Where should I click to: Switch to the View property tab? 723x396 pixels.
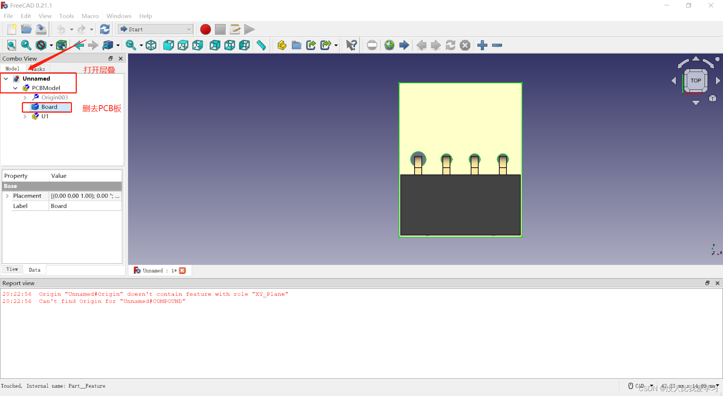click(x=12, y=269)
